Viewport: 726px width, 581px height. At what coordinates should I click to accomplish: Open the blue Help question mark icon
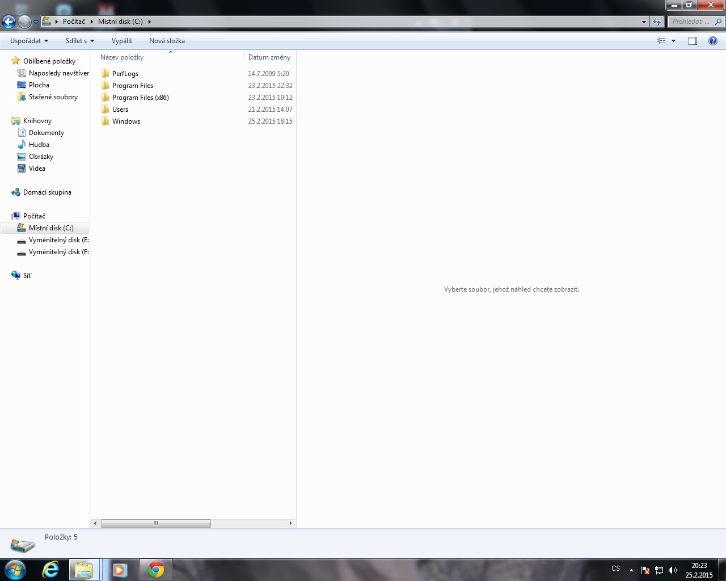(713, 41)
